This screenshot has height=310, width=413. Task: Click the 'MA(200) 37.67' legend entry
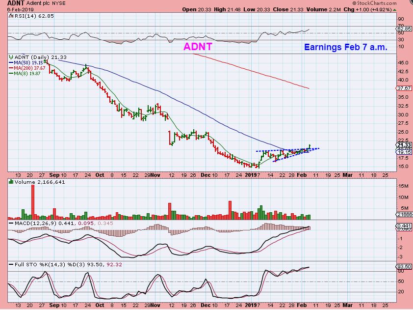pos(30,68)
